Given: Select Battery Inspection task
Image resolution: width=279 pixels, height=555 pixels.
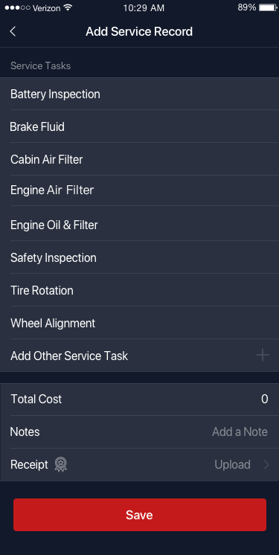Looking at the screenshot, I should point(140,94).
